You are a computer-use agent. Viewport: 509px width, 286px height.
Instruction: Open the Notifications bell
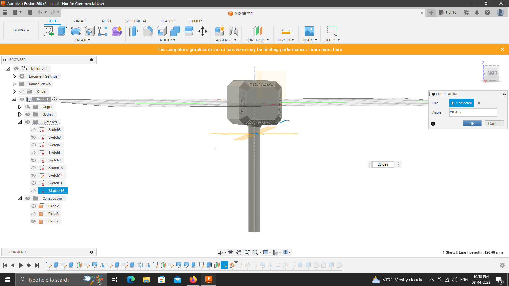click(x=477, y=12)
